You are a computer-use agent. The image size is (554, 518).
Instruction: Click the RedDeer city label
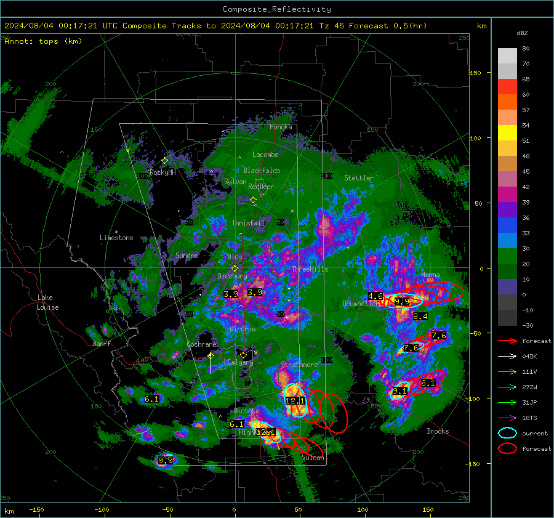click(x=261, y=187)
